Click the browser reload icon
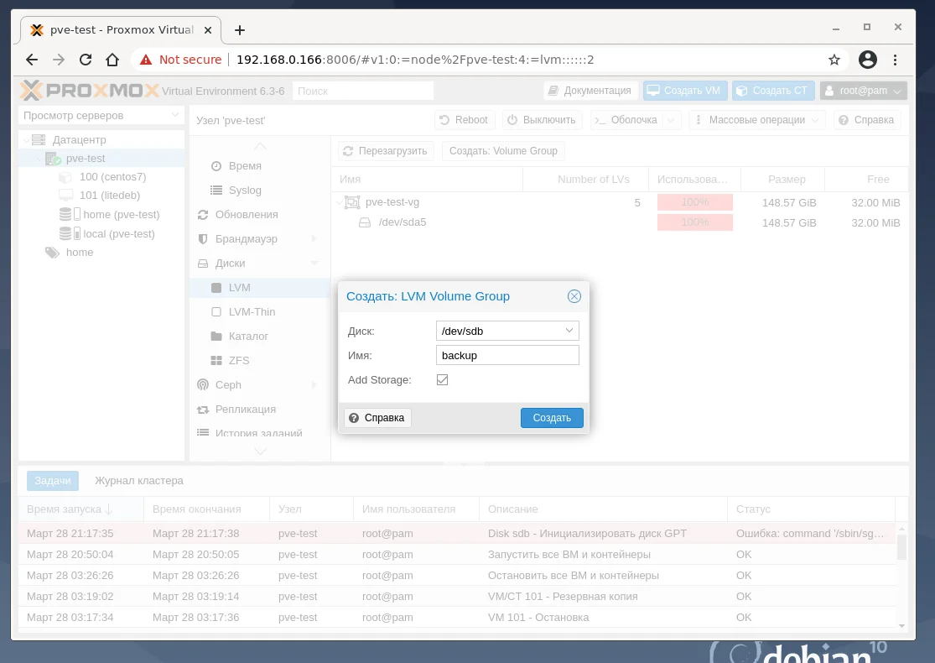935x663 pixels. pyautogui.click(x=86, y=60)
